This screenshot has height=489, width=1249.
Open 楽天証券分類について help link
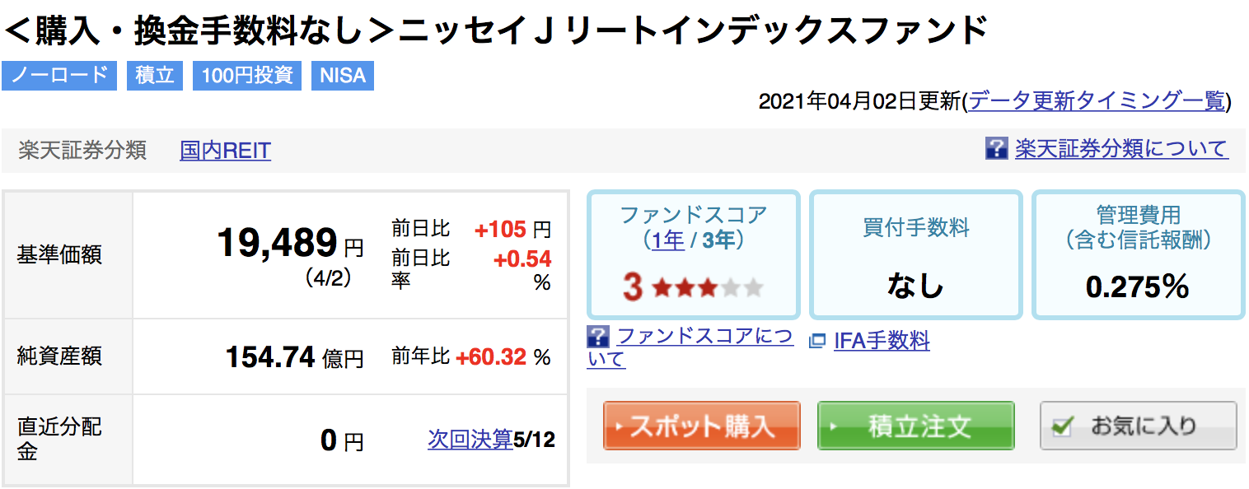[x=1121, y=149]
